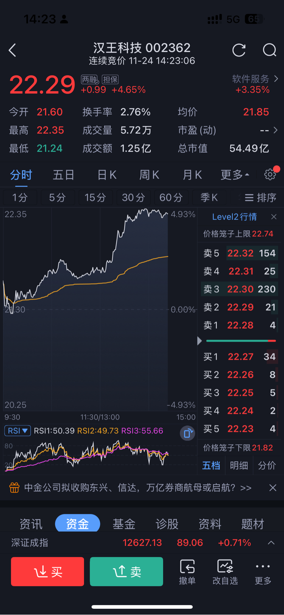Tap the gift icon on news banner
284x615 pixels.
[14, 488]
